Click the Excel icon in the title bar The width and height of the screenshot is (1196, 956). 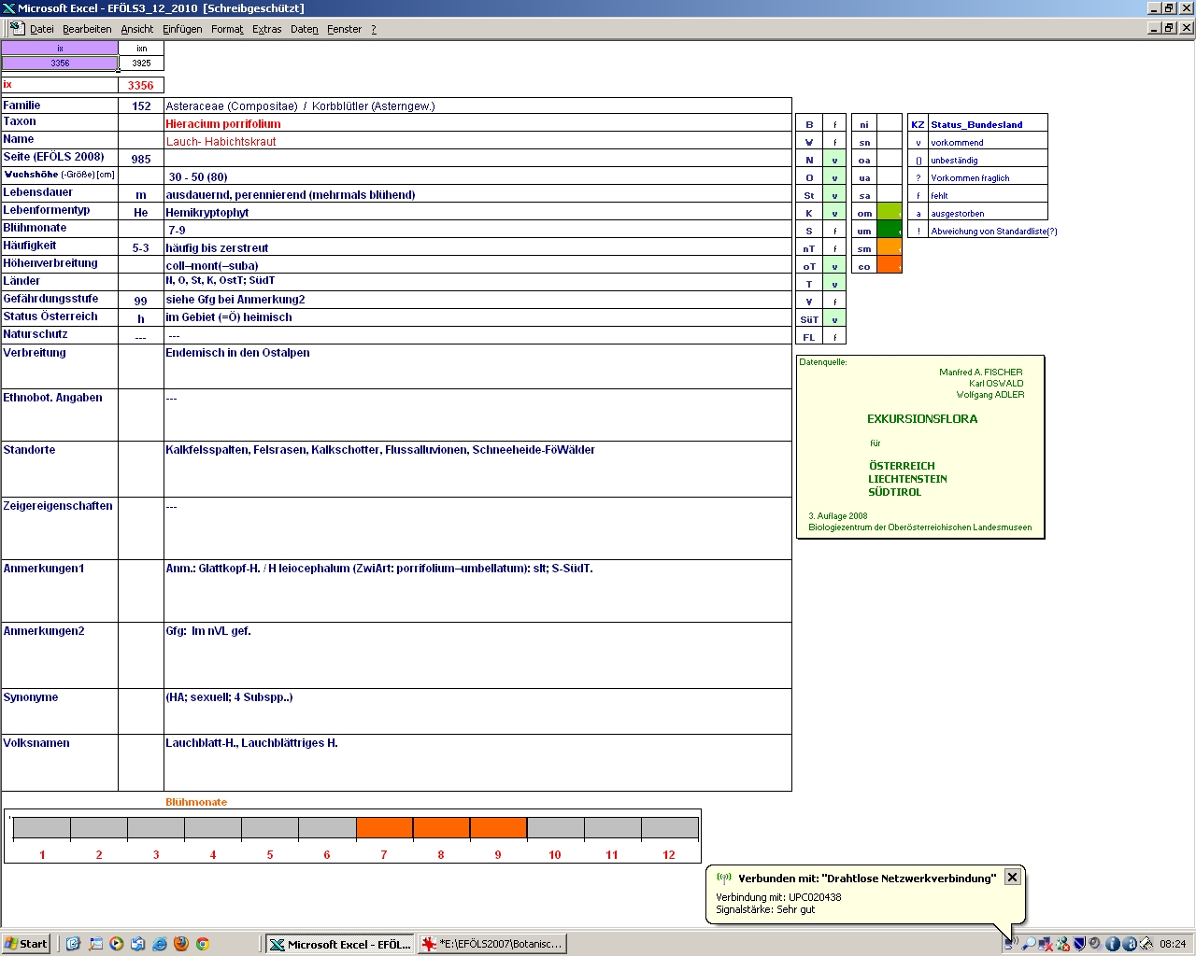(x=8, y=8)
